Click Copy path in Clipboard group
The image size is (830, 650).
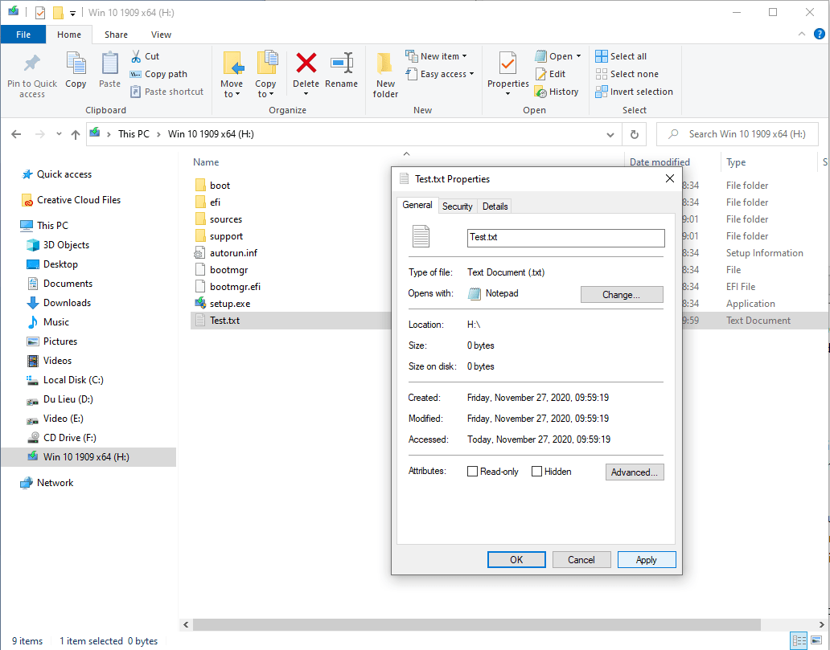(158, 74)
